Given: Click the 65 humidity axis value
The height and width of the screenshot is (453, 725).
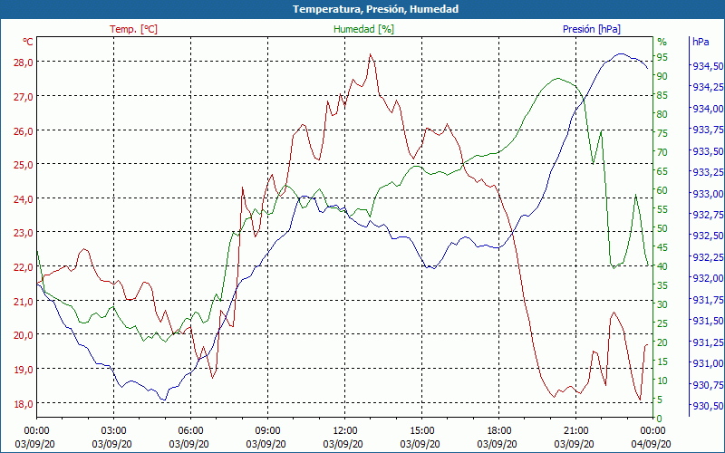Looking at the screenshot, I should 662,171.
